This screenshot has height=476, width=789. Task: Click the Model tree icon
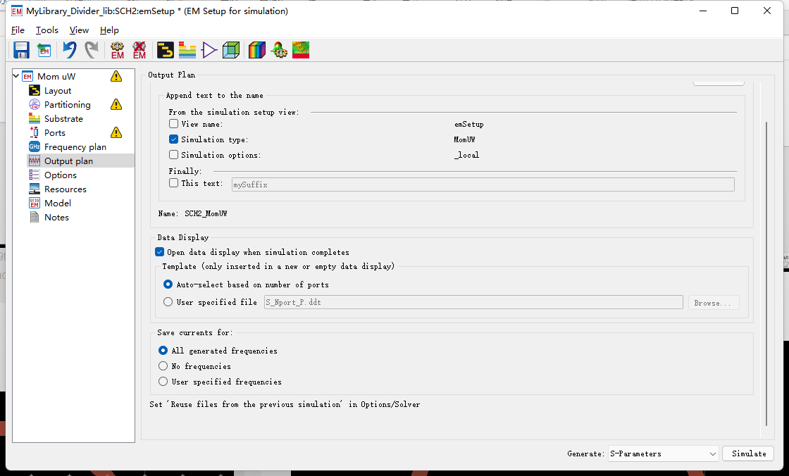point(35,203)
